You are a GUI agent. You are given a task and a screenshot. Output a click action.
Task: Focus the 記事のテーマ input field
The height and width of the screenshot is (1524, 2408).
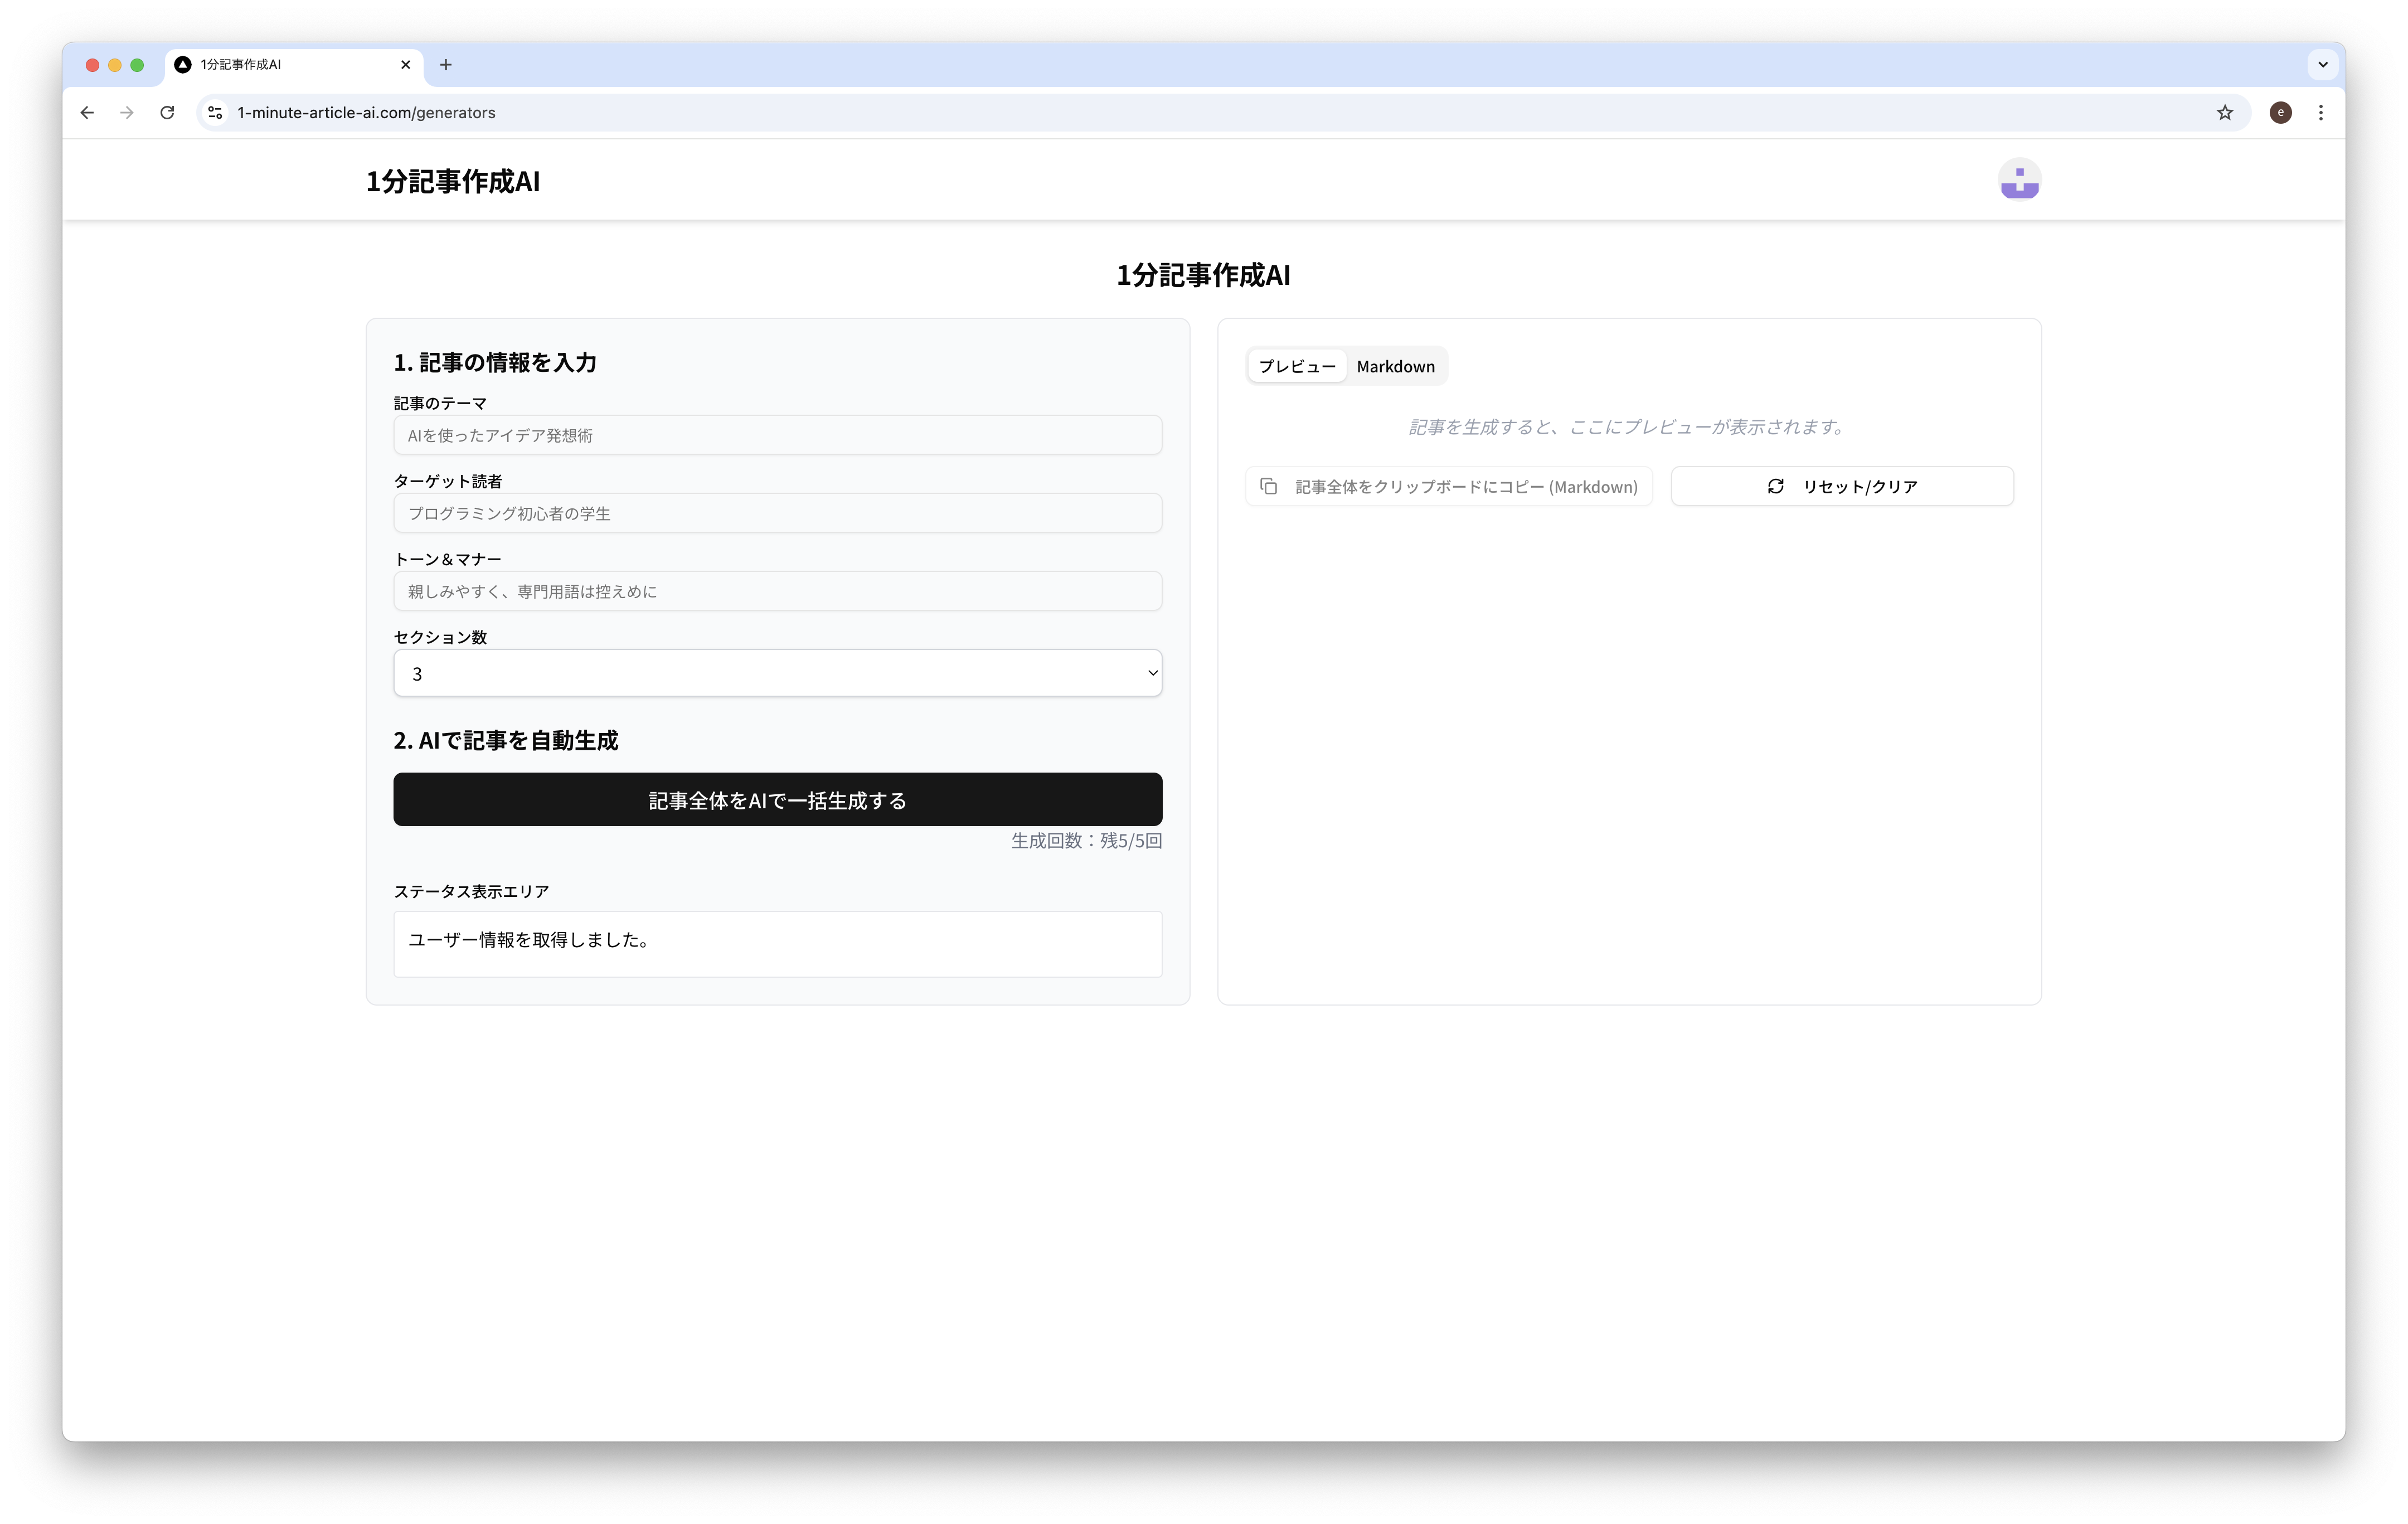click(x=777, y=435)
